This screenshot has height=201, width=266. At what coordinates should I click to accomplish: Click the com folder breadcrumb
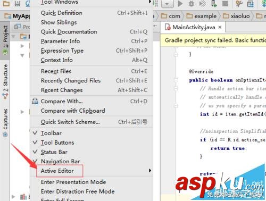coord(171,16)
